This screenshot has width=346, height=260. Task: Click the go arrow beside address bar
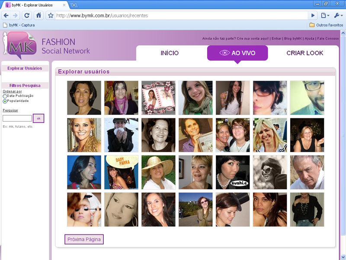313,15
